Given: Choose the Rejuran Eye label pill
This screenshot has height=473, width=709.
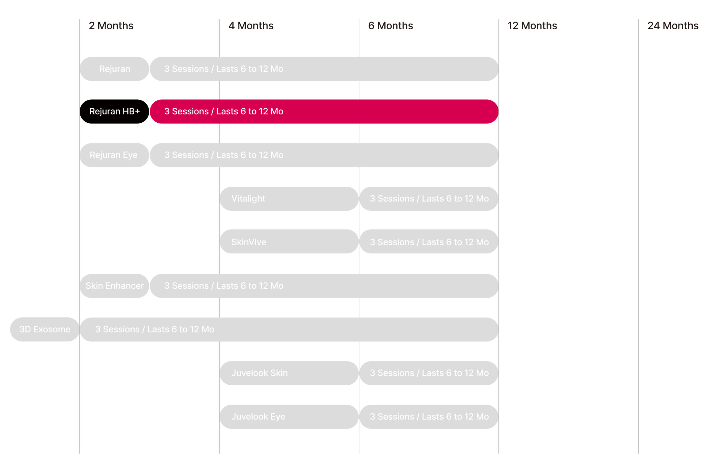Looking at the screenshot, I should tap(114, 155).
